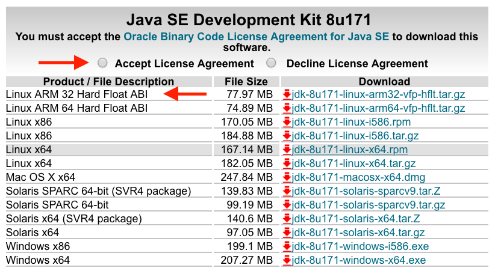This screenshot has width=498, height=274.
Task: Click download icon beside windows-x64.exe
Action: pyautogui.click(x=287, y=261)
